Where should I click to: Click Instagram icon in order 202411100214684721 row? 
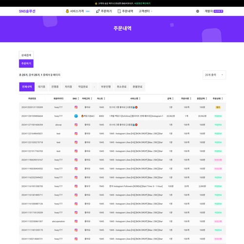(x=76, y=239)
